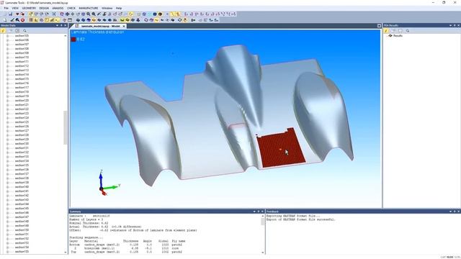Click the red heart icon in top toolbar
Viewport: 461px width, 259px height.
pyautogui.click(x=17, y=14)
